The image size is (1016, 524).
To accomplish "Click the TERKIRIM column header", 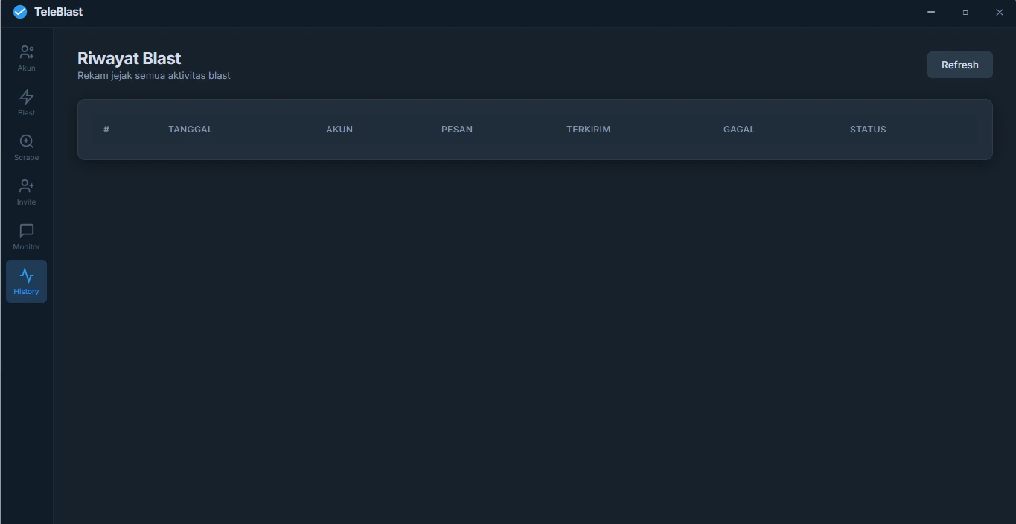I will click(x=589, y=130).
